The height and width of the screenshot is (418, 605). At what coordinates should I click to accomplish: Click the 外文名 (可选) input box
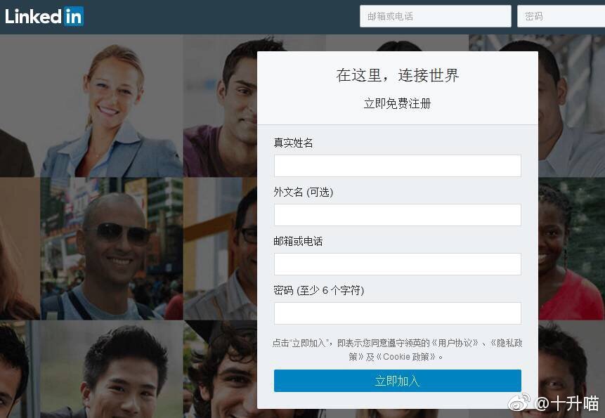click(398, 215)
